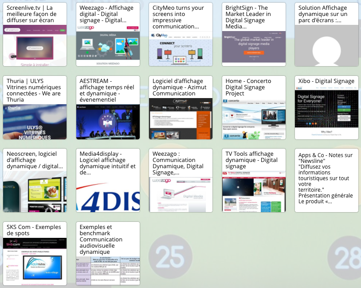Click the Neoscreen screens preview image

coord(35,191)
